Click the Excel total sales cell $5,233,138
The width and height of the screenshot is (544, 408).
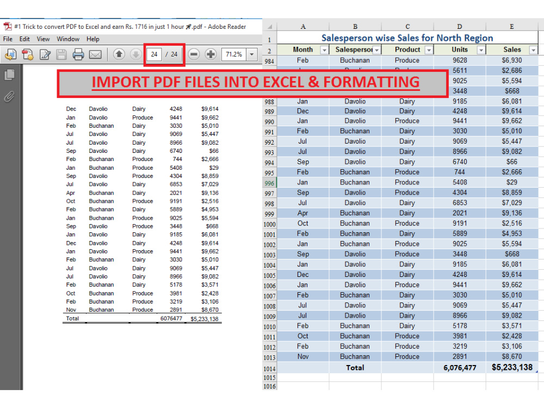pos(512,368)
